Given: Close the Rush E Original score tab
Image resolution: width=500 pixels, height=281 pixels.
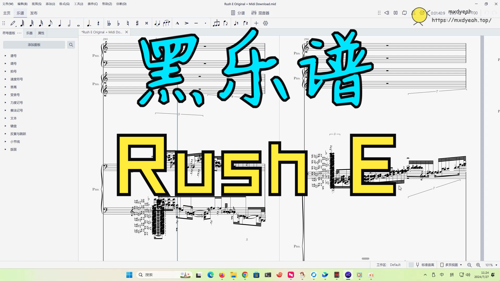Looking at the screenshot, I should pos(127,32).
